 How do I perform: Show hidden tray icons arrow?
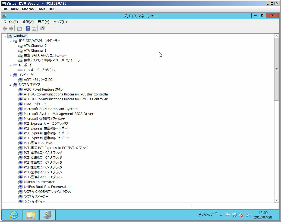(221, 215)
